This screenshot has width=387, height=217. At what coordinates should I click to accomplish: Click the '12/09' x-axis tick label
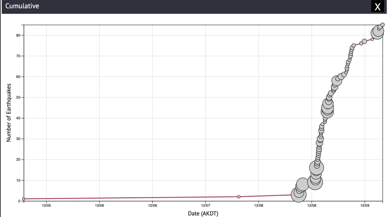pyautogui.click(x=365, y=205)
